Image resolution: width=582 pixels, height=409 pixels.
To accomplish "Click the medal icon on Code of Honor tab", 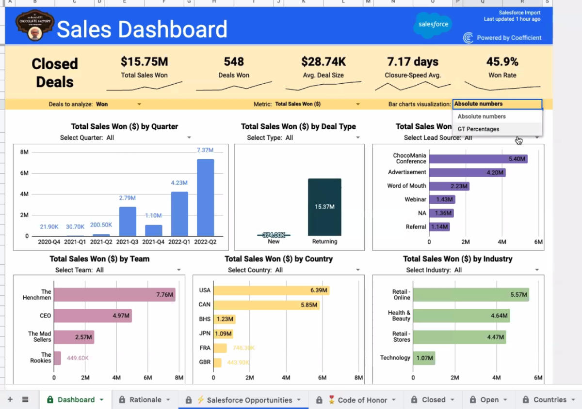I will [332, 400].
